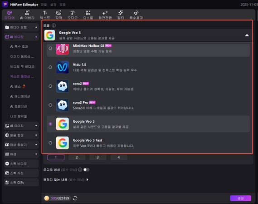Click the Google Veo 3 Fast icon
Viewport: 258px width, 204px height.
(x=63, y=143)
